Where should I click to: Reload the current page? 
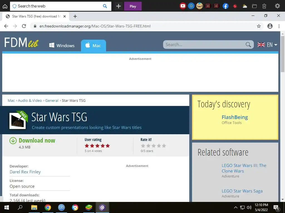(24, 26)
